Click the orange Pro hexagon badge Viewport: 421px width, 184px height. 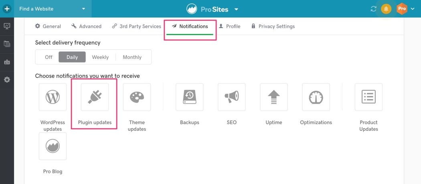point(402,9)
